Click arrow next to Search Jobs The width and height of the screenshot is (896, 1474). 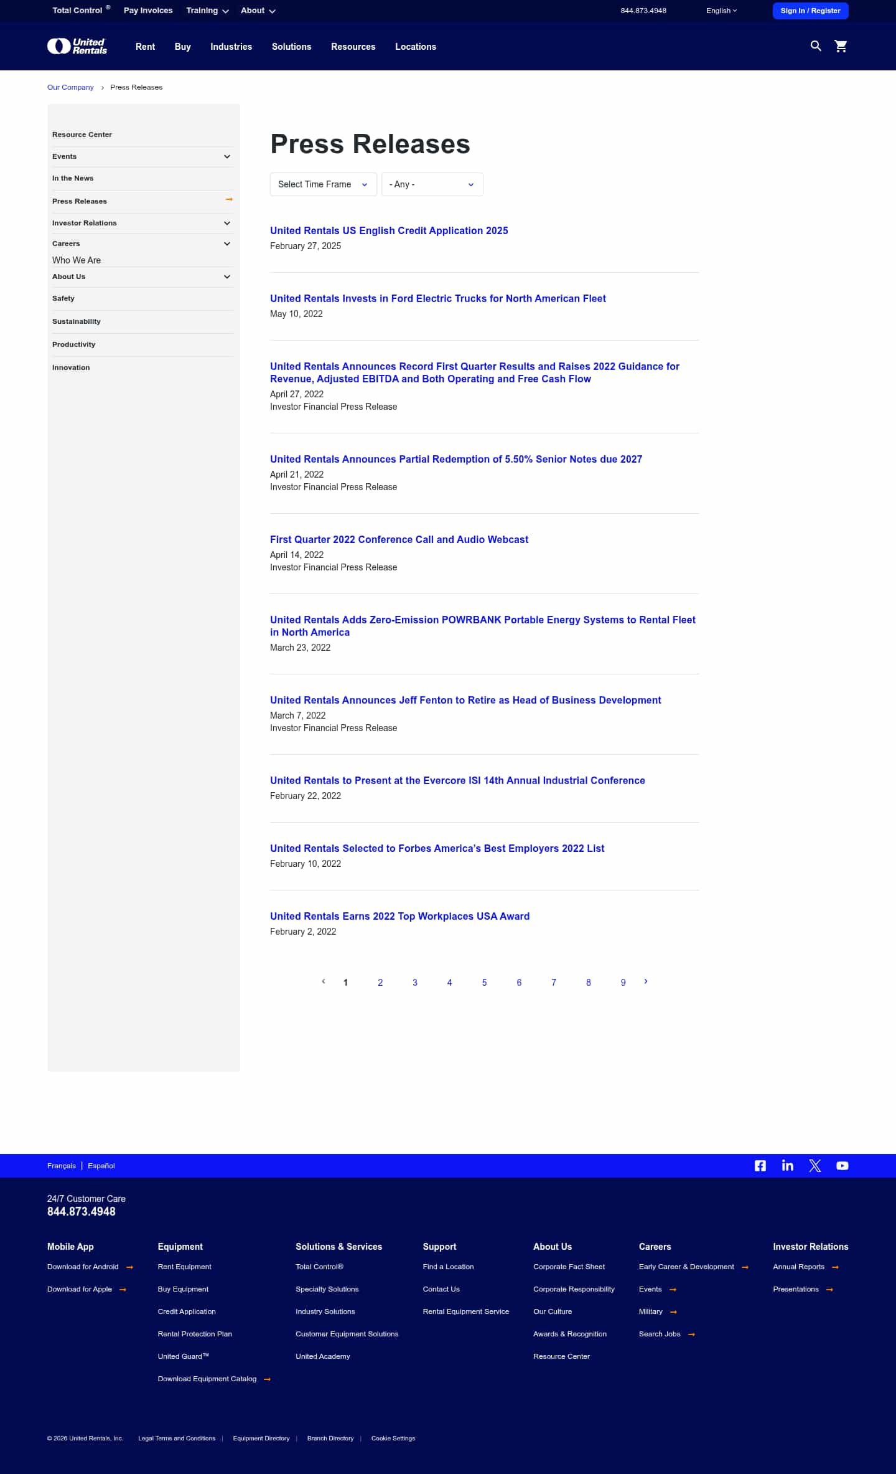tap(691, 1335)
